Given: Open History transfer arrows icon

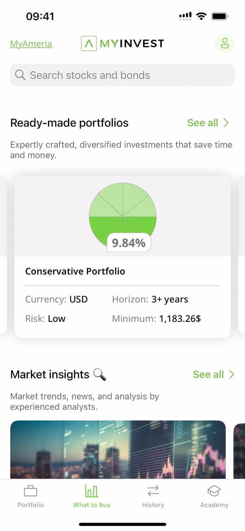Looking at the screenshot, I should point(153,491).
